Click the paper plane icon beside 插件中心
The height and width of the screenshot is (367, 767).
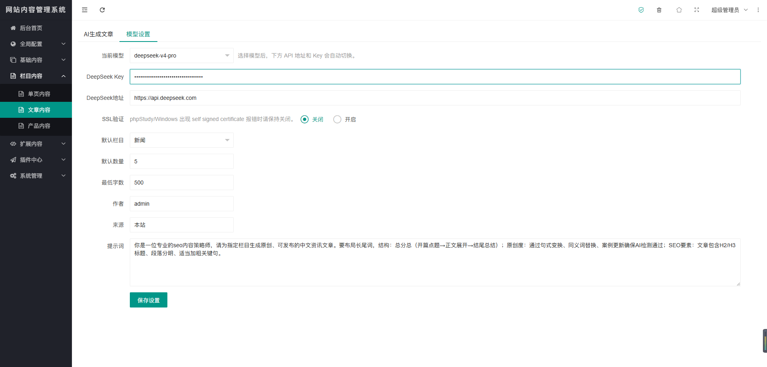[13, 160]
